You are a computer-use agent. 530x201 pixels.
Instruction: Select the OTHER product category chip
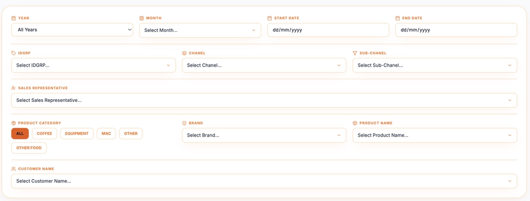click(x=131, y=134)
